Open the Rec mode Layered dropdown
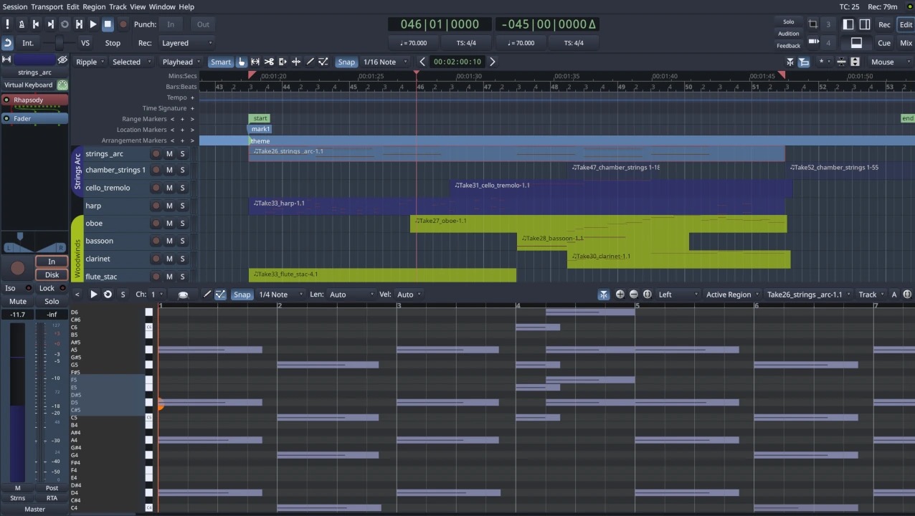 186,43
